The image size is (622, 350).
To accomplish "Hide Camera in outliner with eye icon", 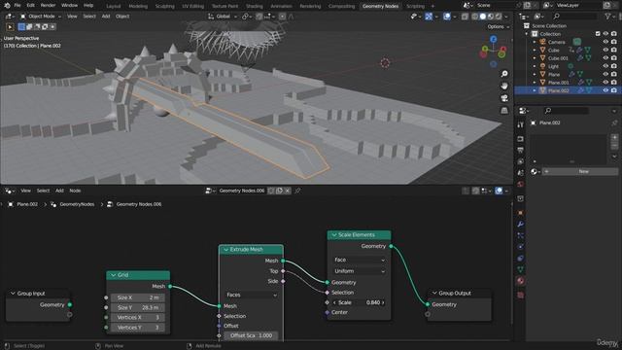I will click(605, 42).
